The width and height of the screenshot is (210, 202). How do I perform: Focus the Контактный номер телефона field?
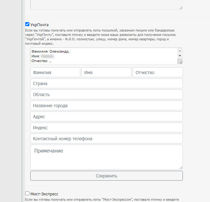point(106,139)
